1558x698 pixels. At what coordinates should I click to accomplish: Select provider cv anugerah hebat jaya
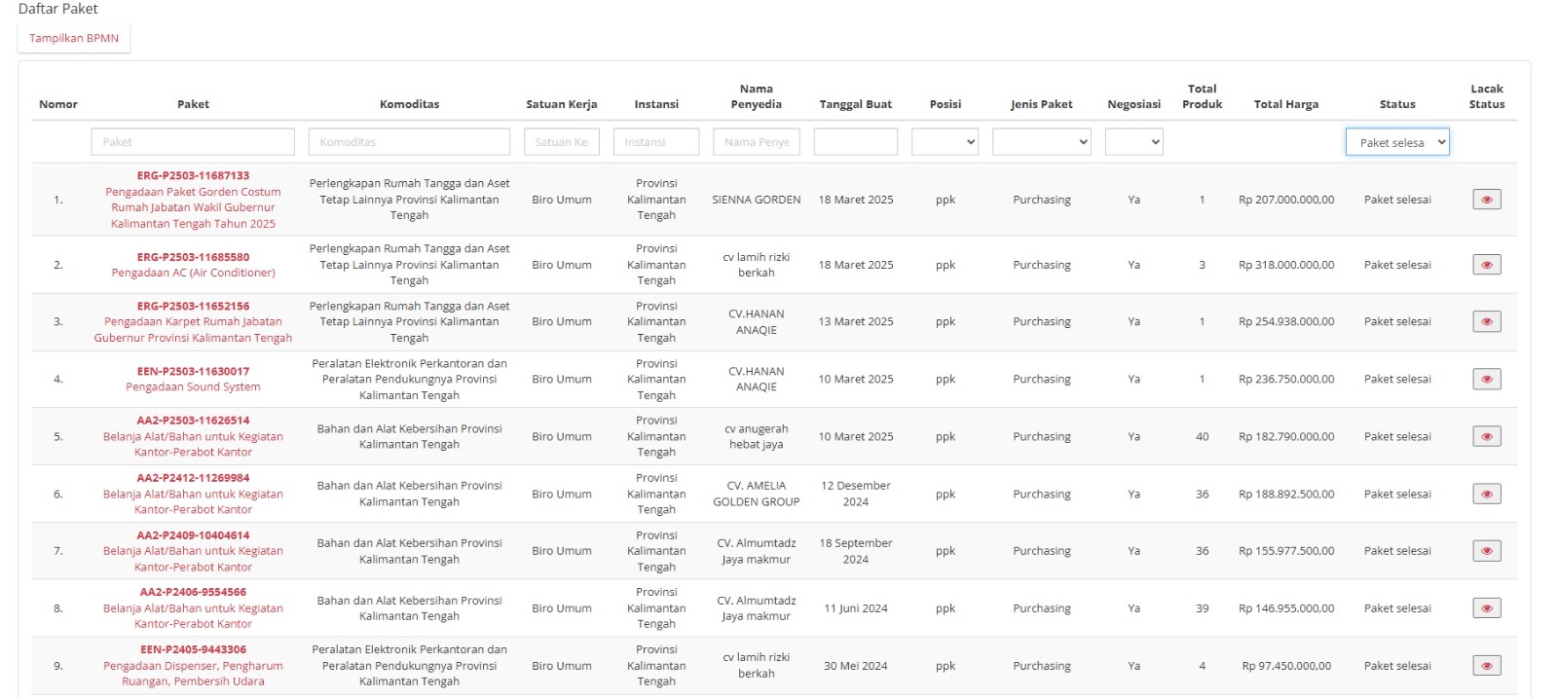(757, 436)
